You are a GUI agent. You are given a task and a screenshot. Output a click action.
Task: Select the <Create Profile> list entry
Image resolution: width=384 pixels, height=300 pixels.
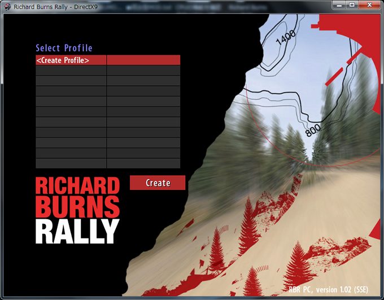[x=71, y=60]
